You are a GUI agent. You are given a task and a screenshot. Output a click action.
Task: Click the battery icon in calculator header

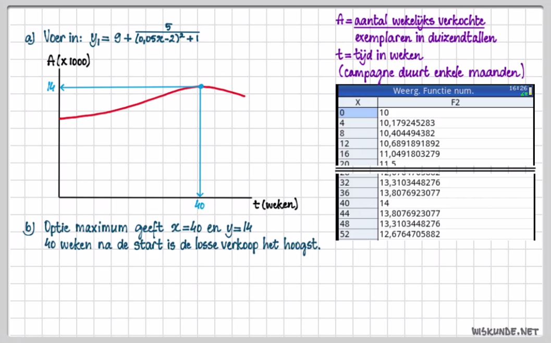click(x=531, y=92)
